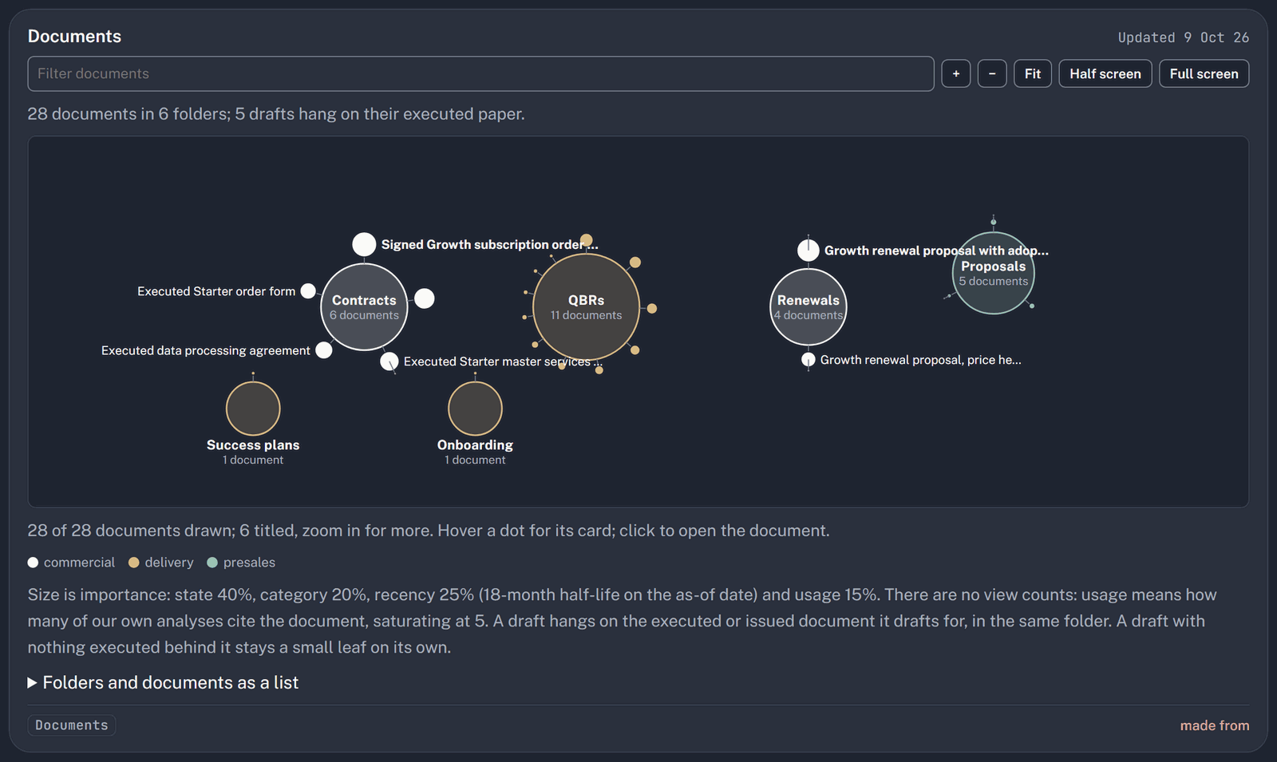Open the Proposals folder bubble

(994, 273)
